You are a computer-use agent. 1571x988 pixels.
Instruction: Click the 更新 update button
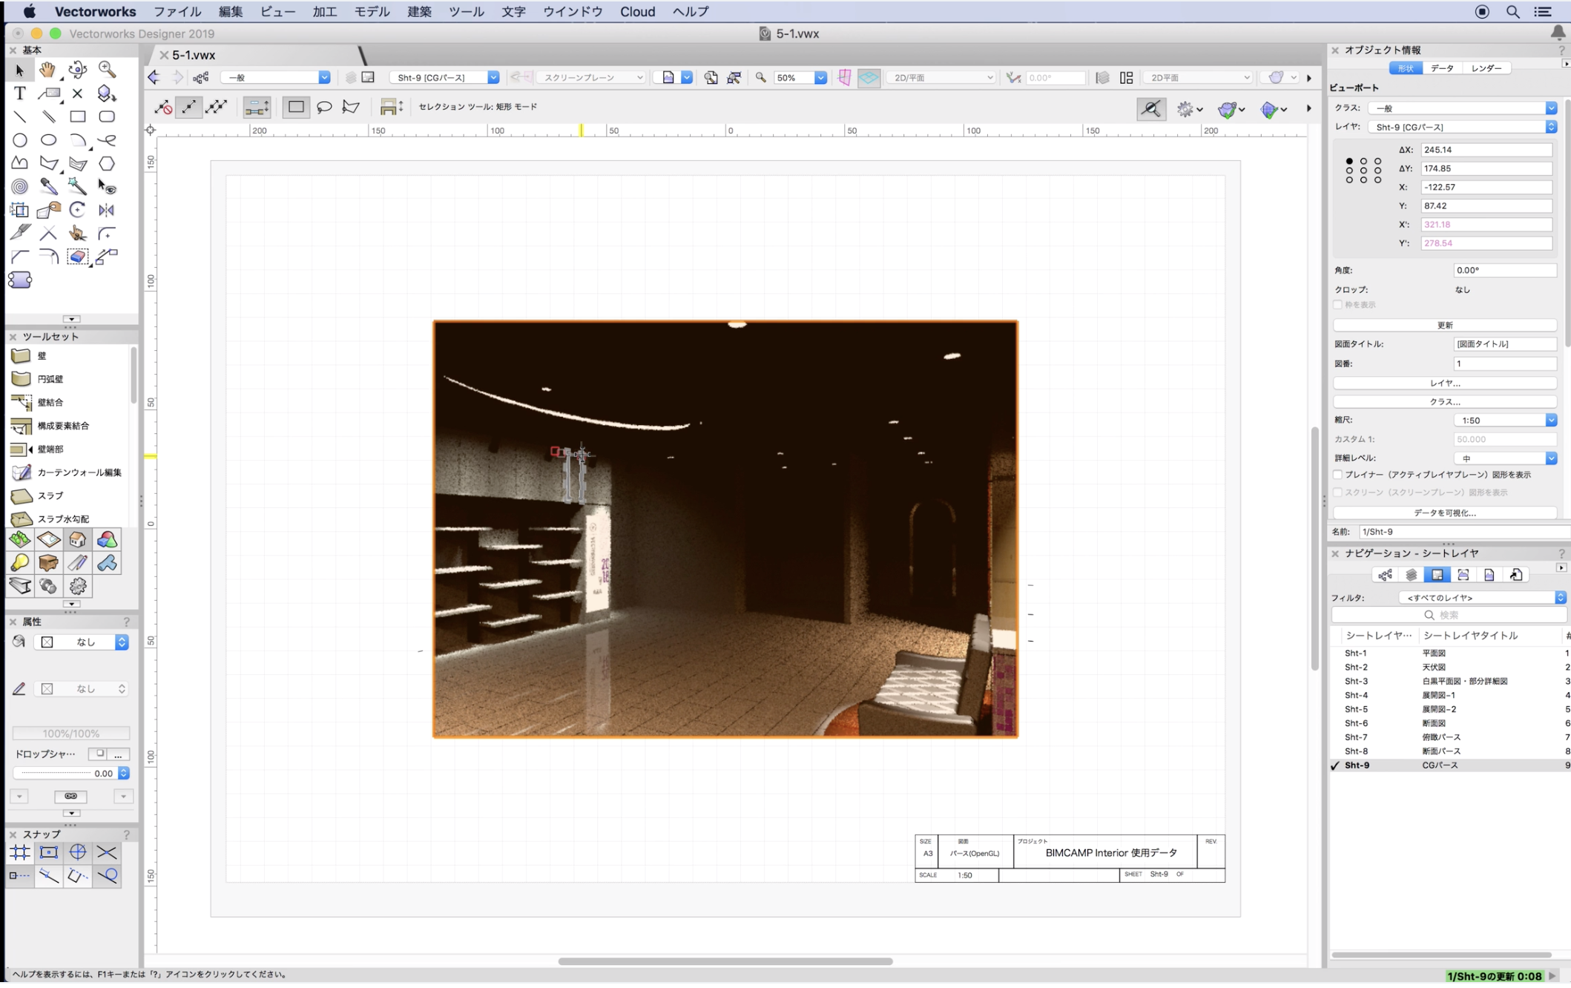tap(1444, 326)
